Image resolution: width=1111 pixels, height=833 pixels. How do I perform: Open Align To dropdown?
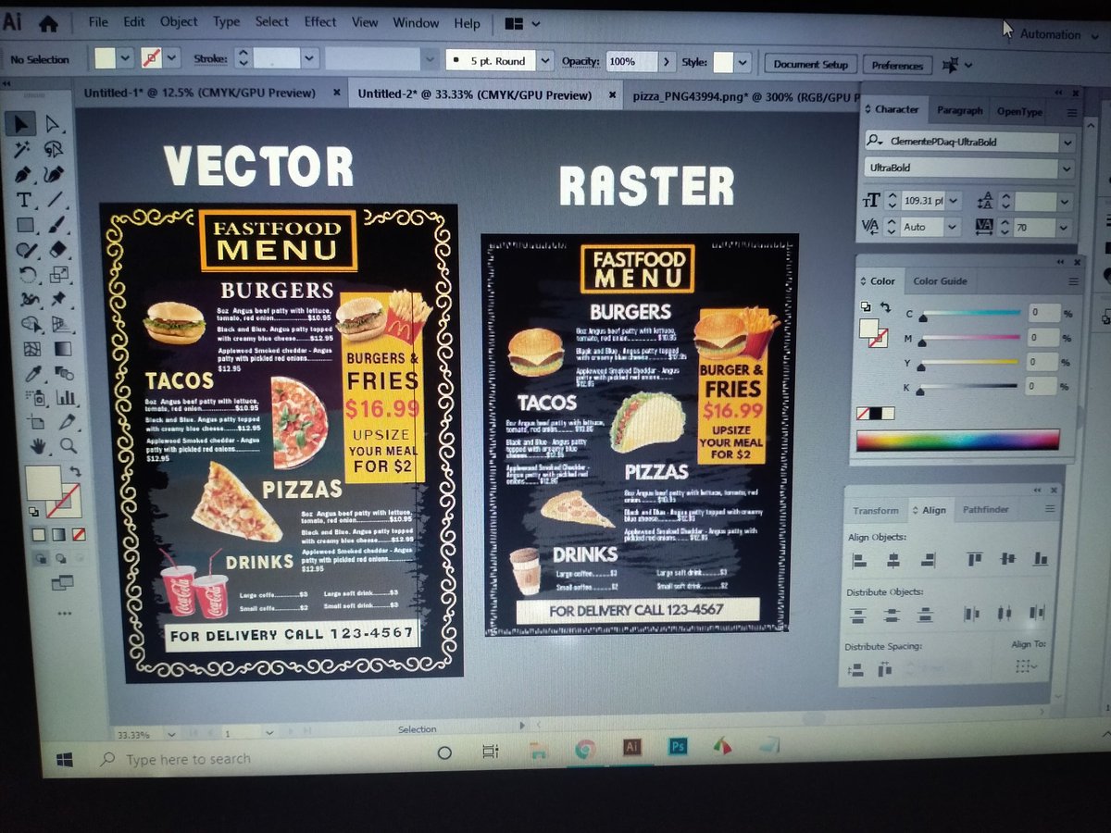1025,665
